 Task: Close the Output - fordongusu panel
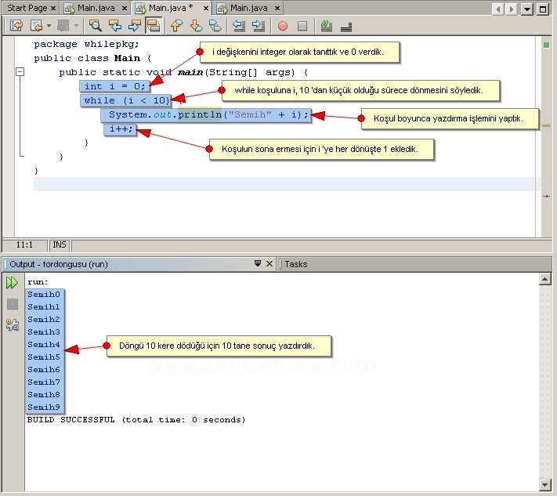[269, 263]
